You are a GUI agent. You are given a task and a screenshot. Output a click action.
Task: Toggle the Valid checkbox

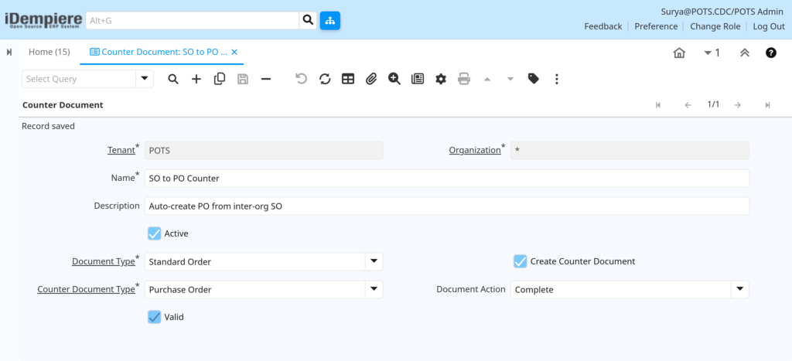pyautogui.click(x=155, y=317)
